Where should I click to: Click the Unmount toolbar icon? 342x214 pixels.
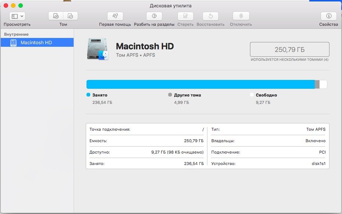(241, 16)
